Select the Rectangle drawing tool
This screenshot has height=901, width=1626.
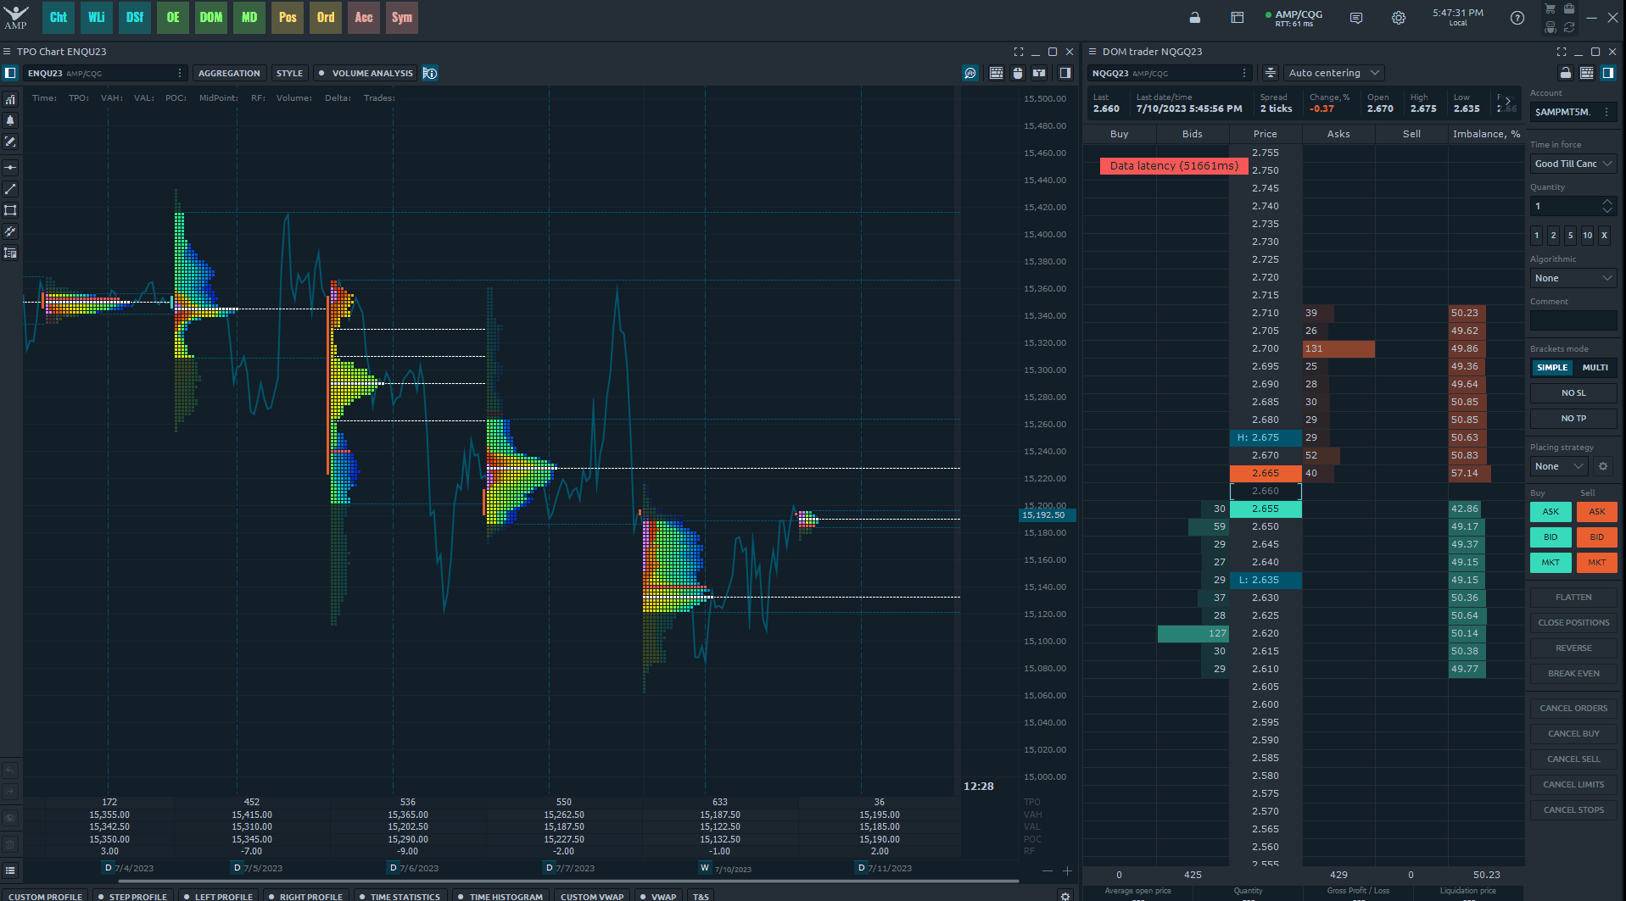[10, 210]
